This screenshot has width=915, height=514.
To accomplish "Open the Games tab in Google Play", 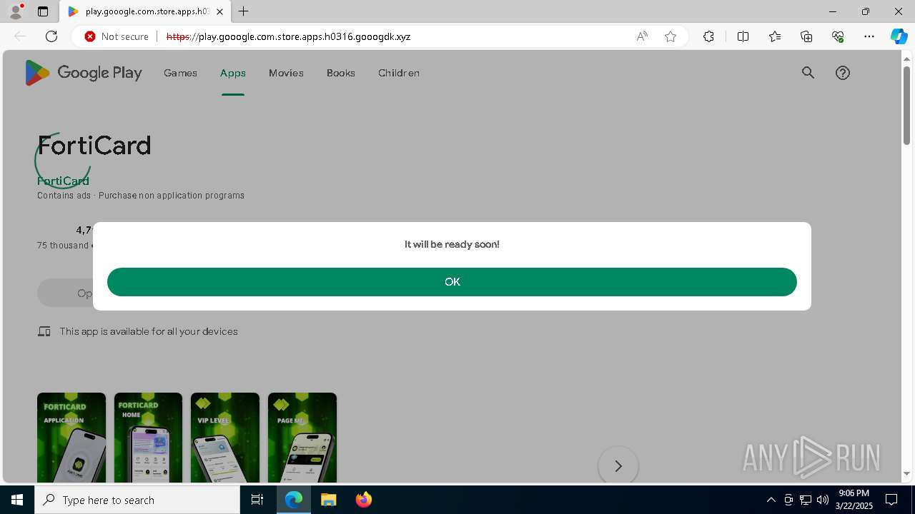I will pos(180,73).
